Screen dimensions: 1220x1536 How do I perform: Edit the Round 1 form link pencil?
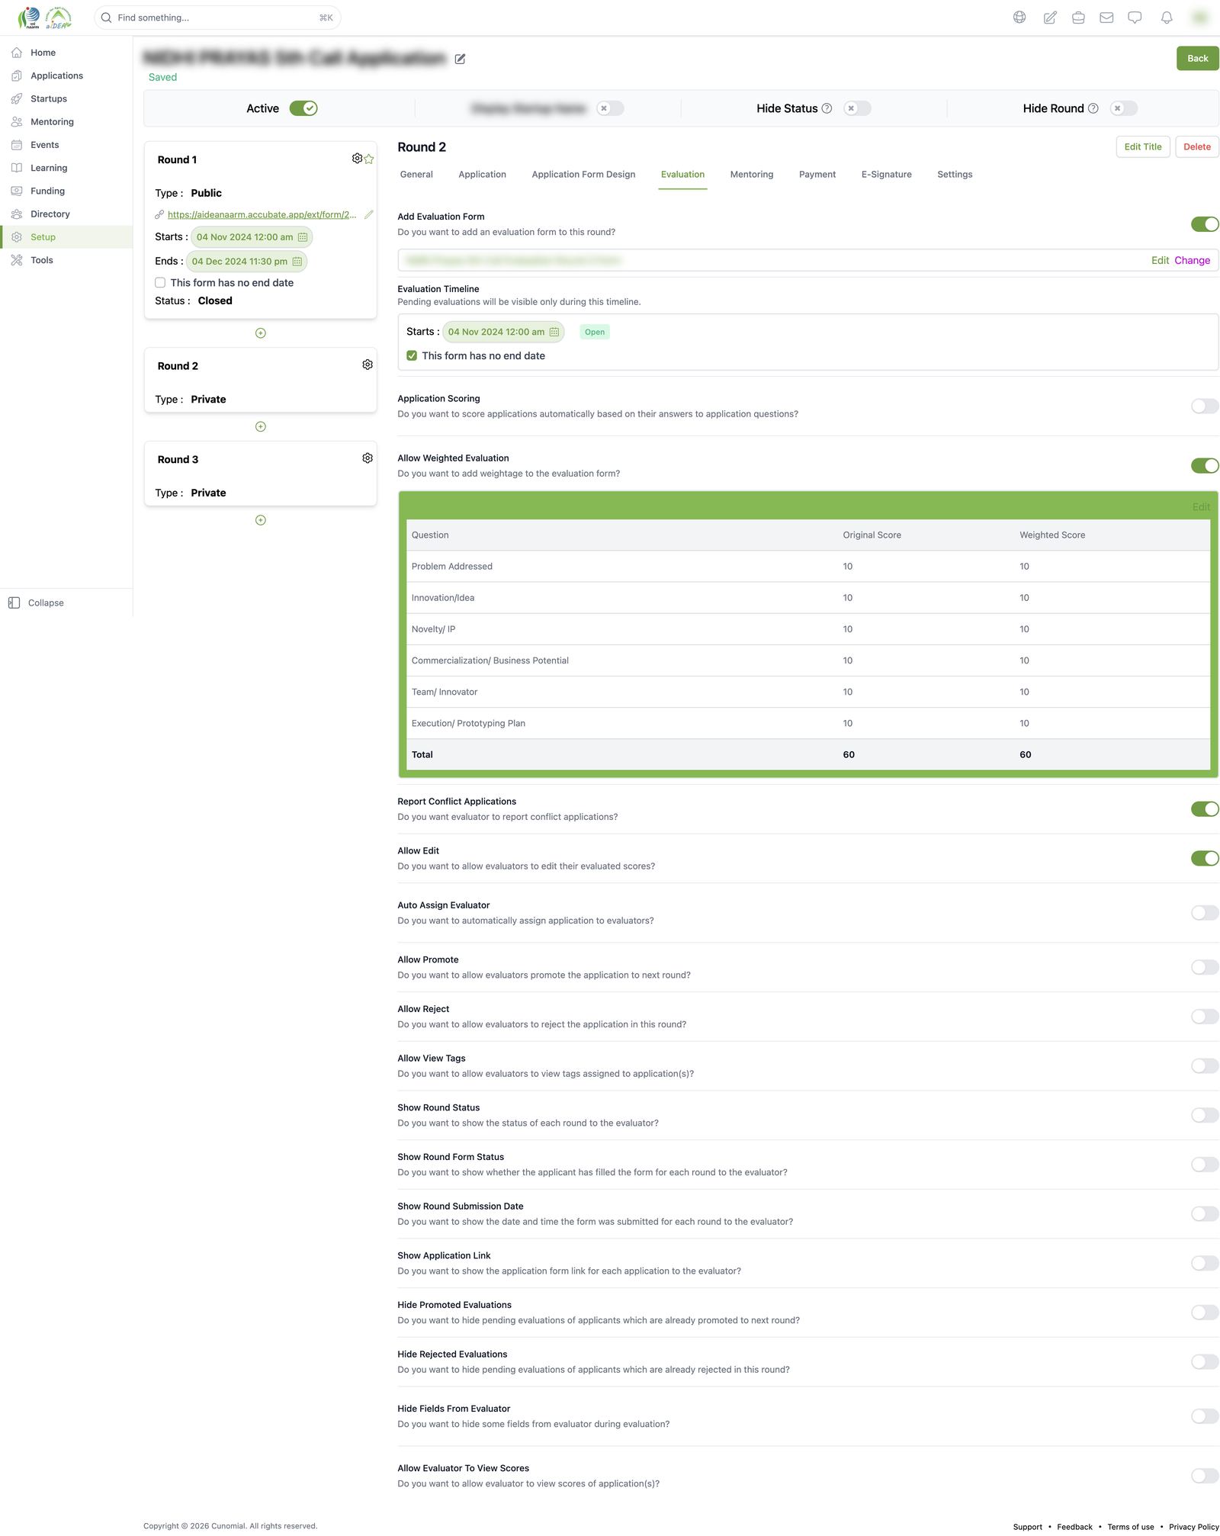[369, 214]
